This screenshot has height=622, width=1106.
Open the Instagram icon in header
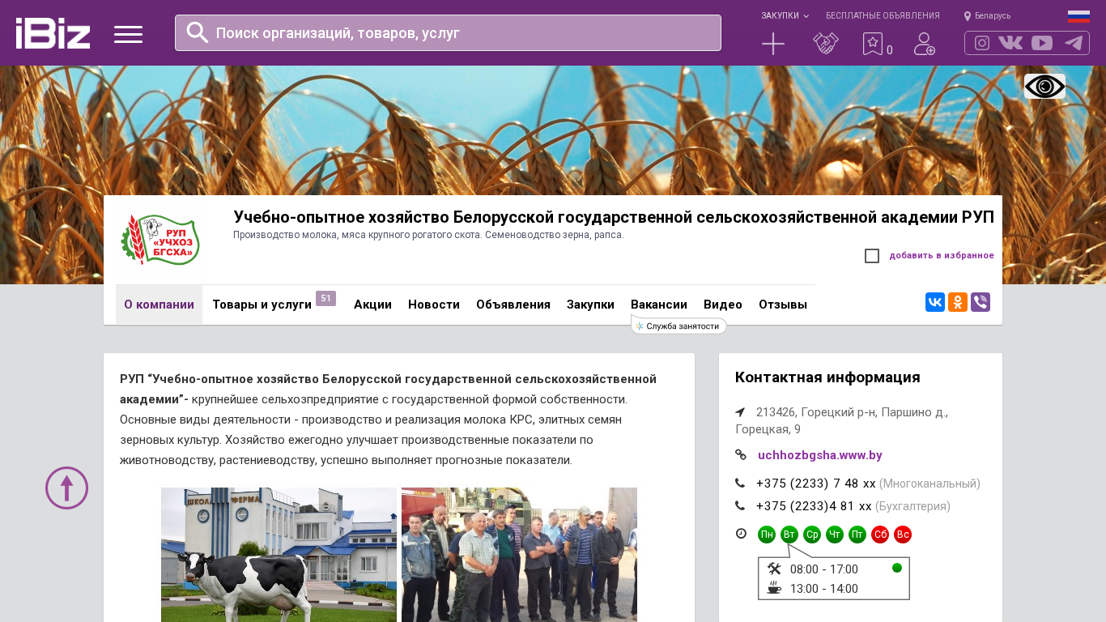pyautogui.click(x=982, y=43)
